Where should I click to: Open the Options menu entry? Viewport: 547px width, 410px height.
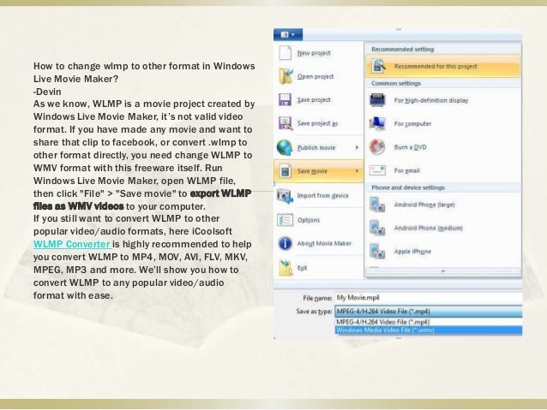(318, 220)
